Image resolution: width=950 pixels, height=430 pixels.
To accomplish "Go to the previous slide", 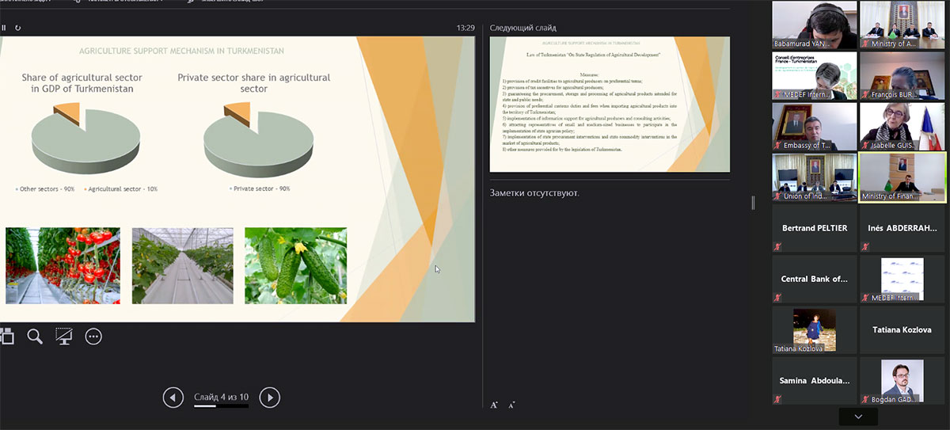I will coord(173,398).
